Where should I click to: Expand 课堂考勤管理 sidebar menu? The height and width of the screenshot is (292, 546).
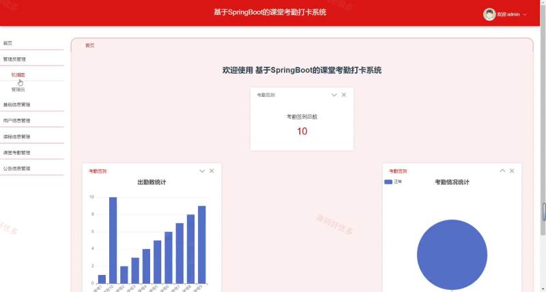click(x=16, y=152)
